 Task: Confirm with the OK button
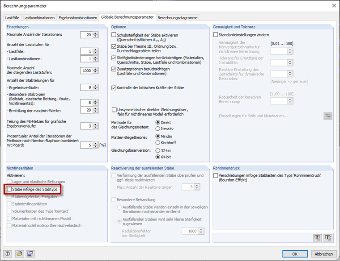click(295, 254)
